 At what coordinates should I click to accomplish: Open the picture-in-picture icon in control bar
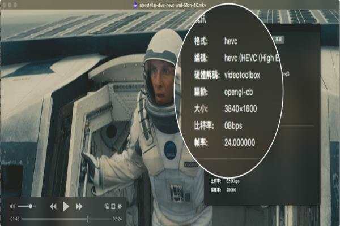point(107,207)
